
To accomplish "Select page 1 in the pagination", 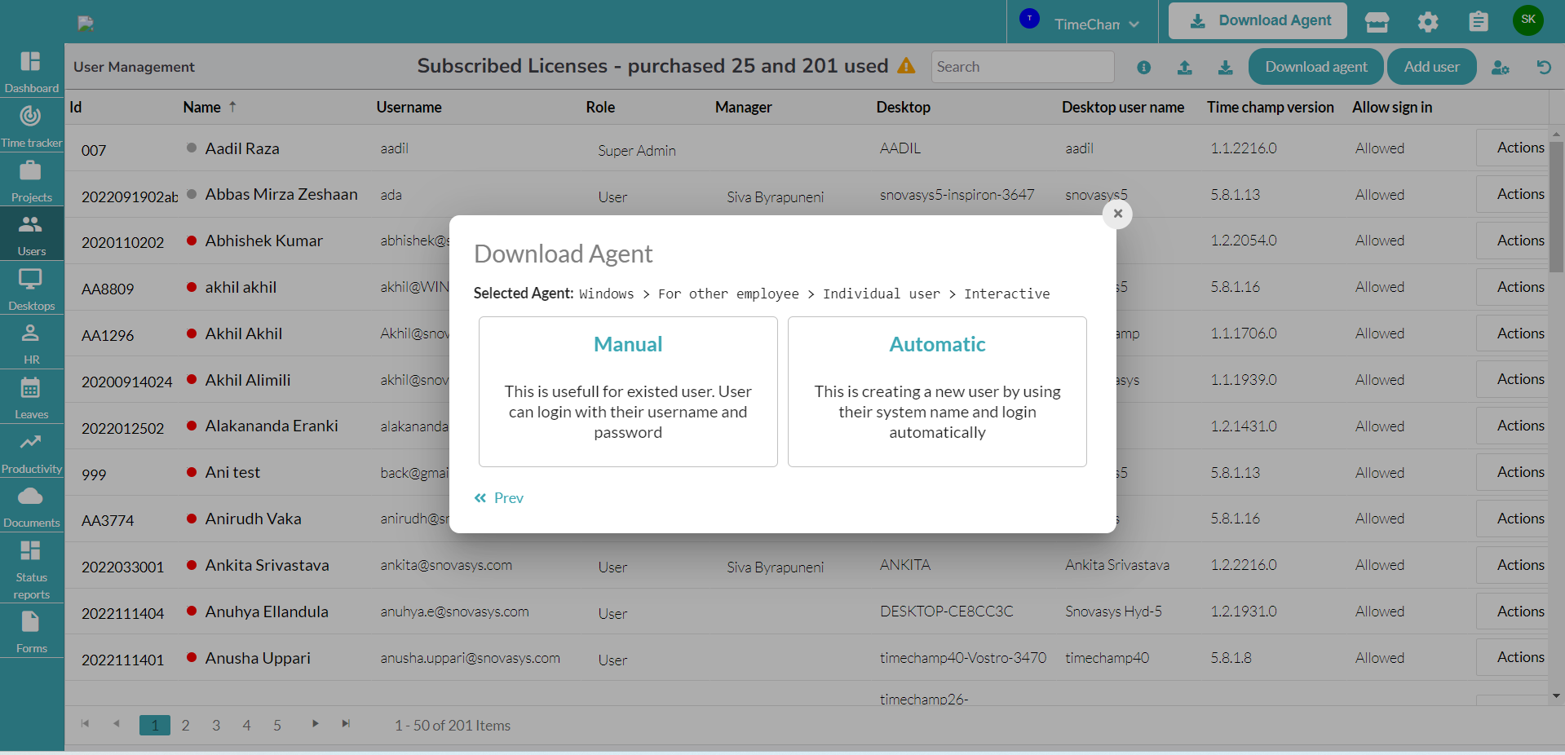I will pyautogui.click(x=155, y=725).
